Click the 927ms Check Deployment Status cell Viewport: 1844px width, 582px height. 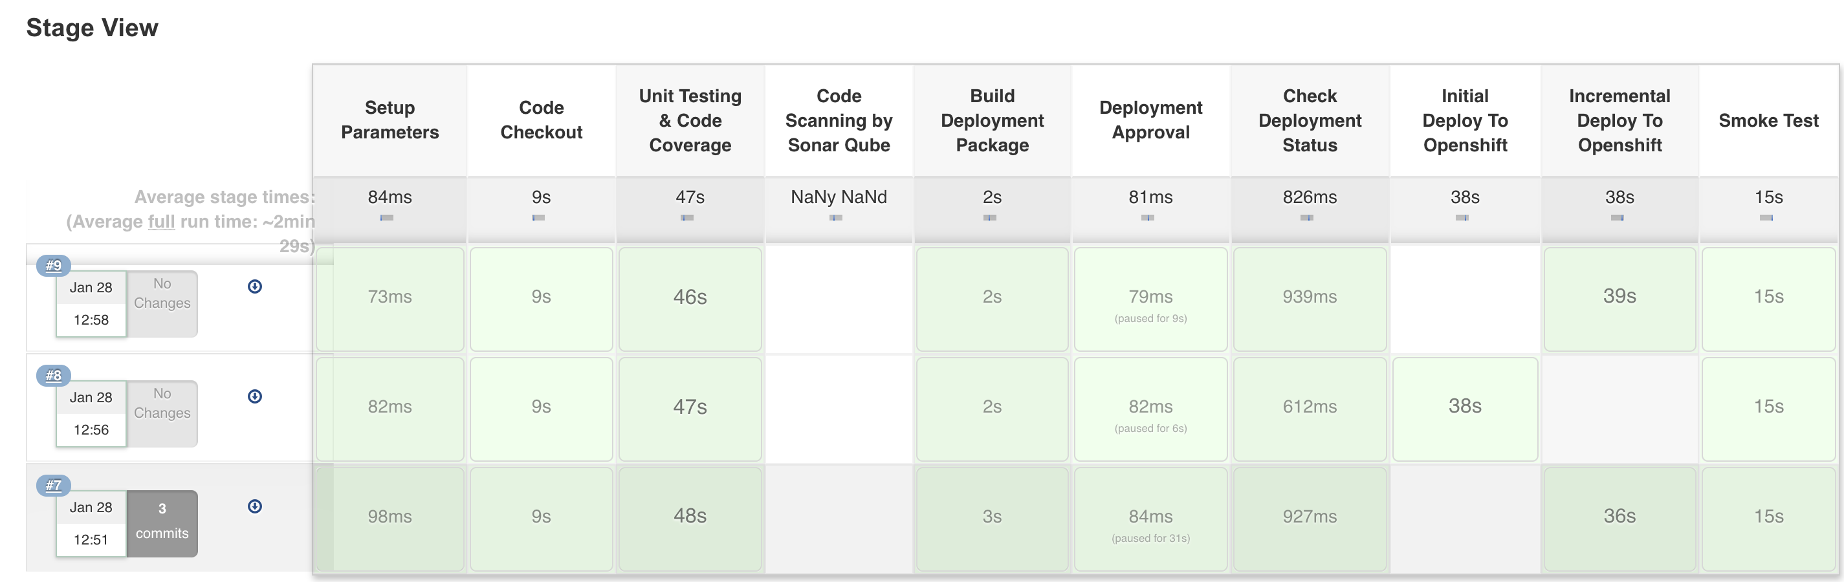point(1308,515)
